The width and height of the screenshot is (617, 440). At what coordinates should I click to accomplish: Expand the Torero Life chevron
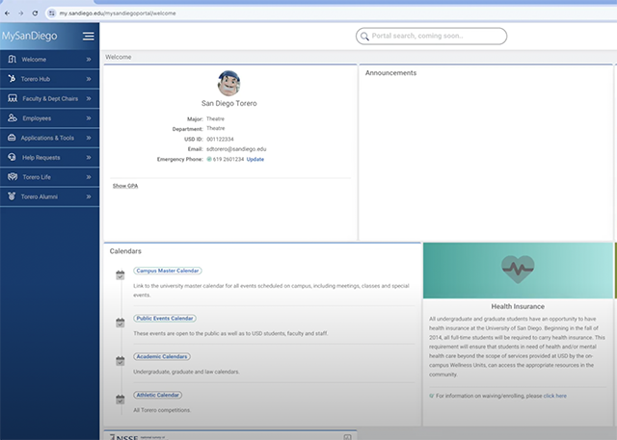point(89,177)
